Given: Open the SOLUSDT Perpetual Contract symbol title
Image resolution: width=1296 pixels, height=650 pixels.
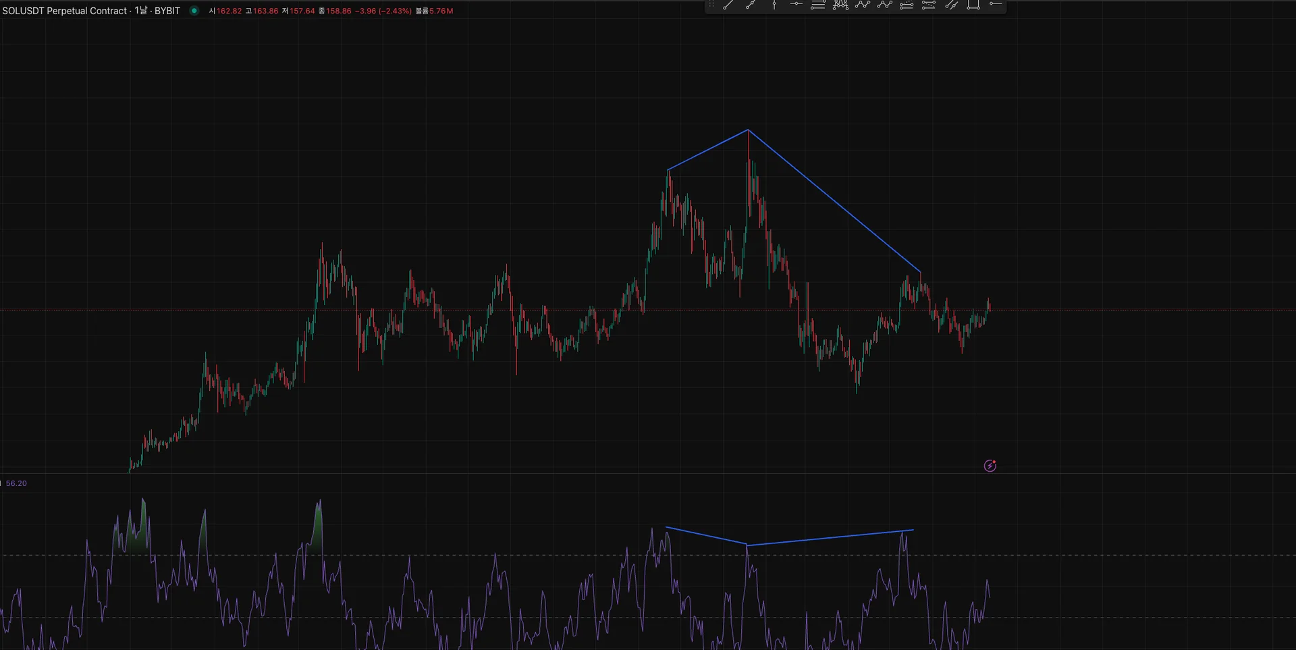Looking at the screenshot, I should pos(91,11).
